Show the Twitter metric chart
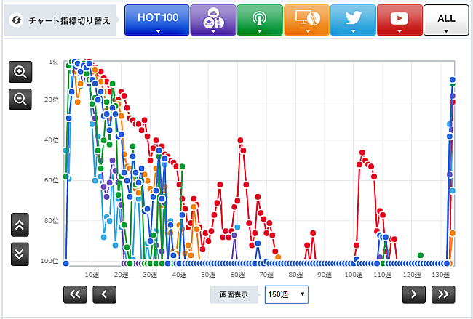The height and width of the screenshot is (319, 473). (x=353, y=20)
